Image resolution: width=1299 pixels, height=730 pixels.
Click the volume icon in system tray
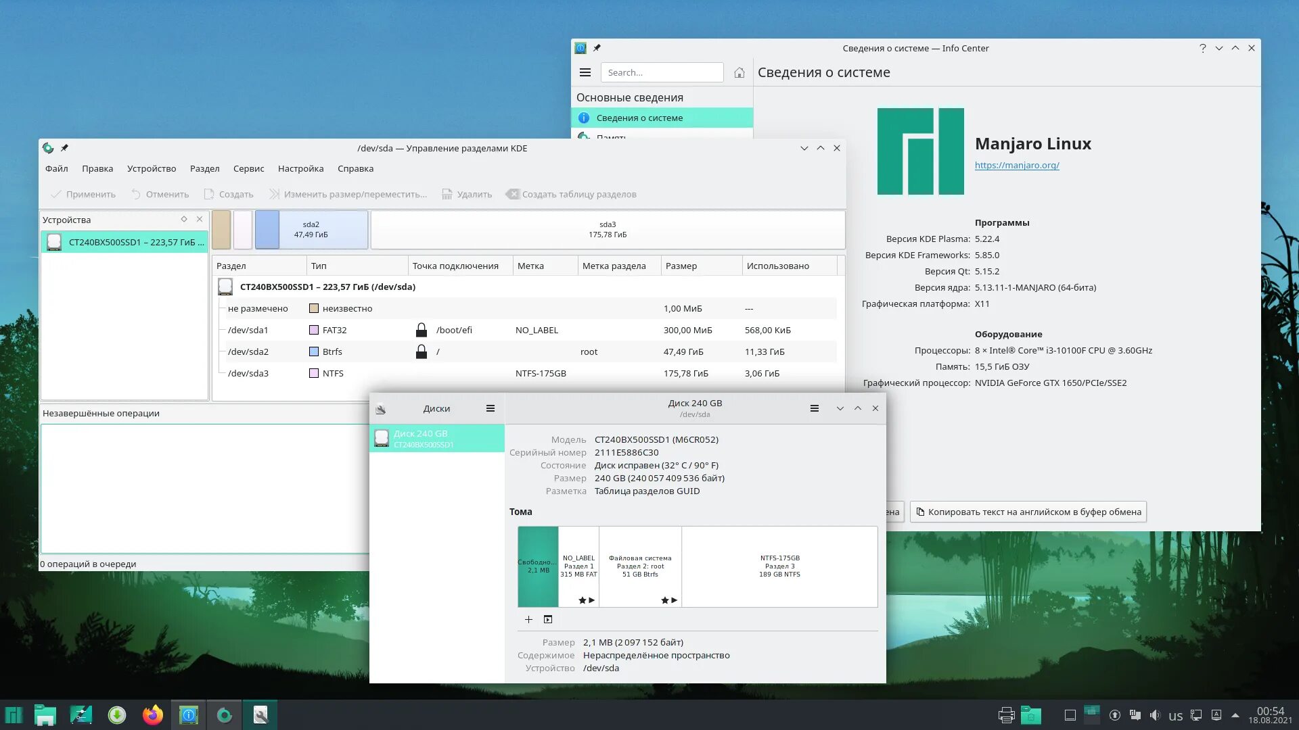point(1155,716)
